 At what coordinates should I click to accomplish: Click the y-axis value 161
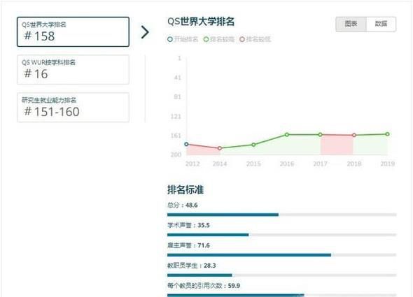point(176,136)
